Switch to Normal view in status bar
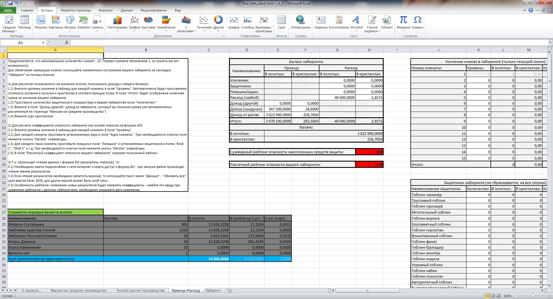 click(487, 296)
